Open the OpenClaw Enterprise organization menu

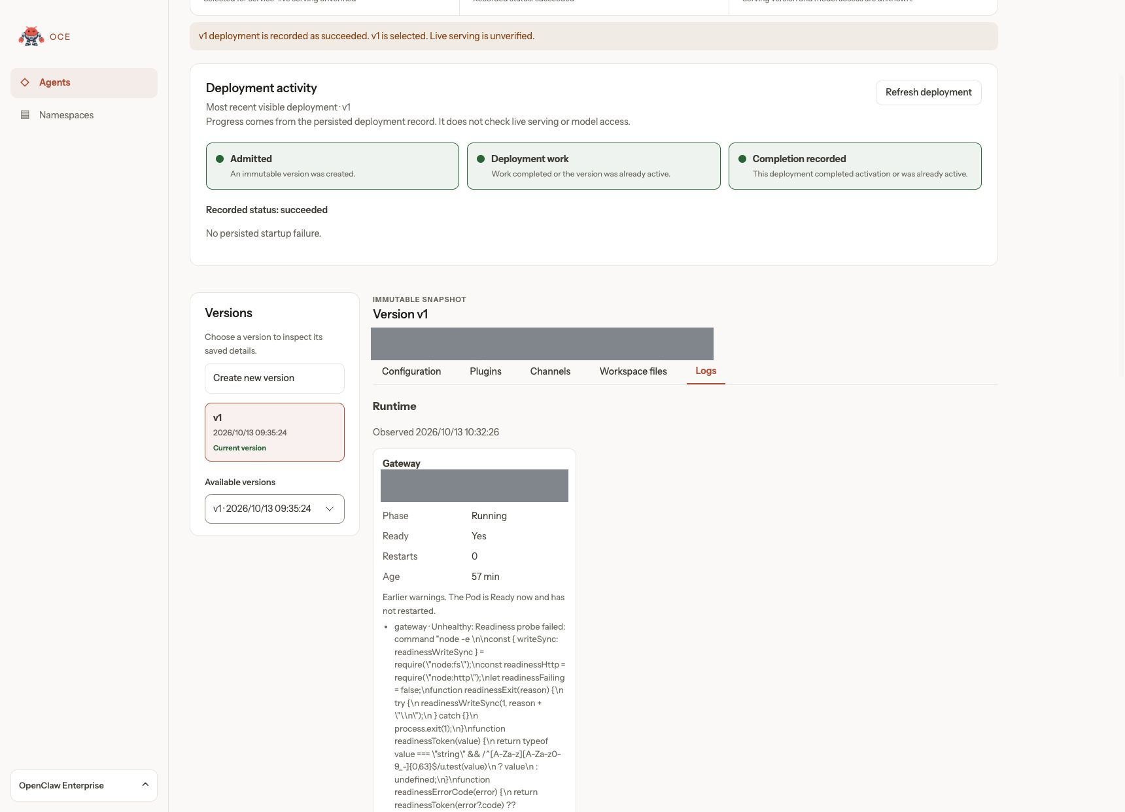84,785
